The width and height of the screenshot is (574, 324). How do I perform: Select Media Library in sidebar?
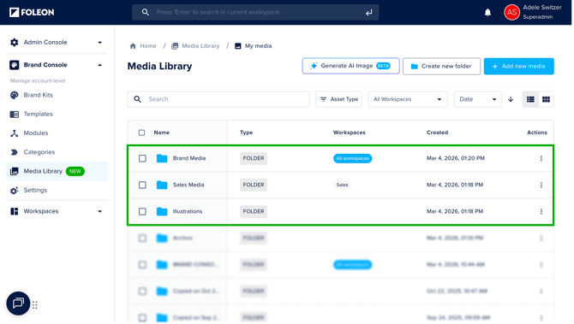pyautogui.click(x=57, y=171)
